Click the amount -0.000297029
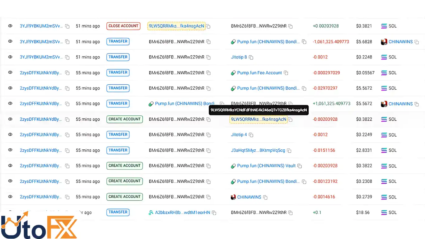 coord(326,73)
